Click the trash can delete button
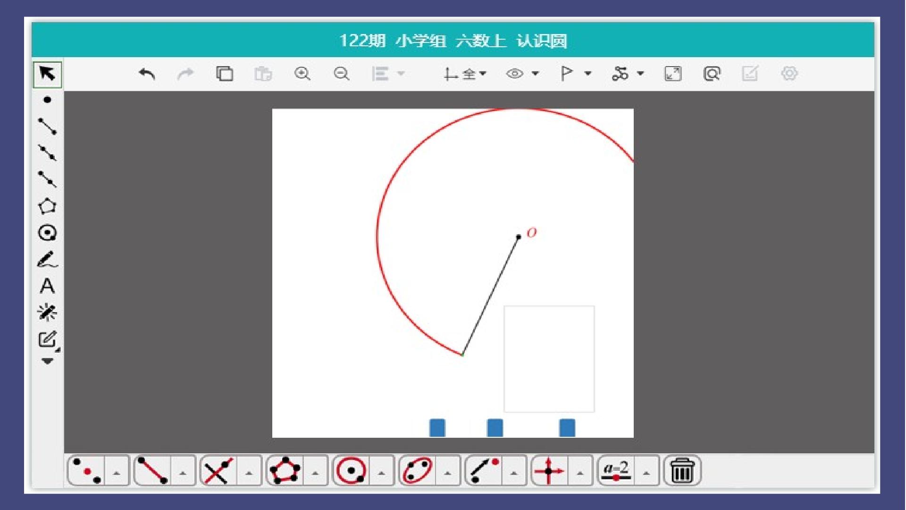 tap(682, 470)
